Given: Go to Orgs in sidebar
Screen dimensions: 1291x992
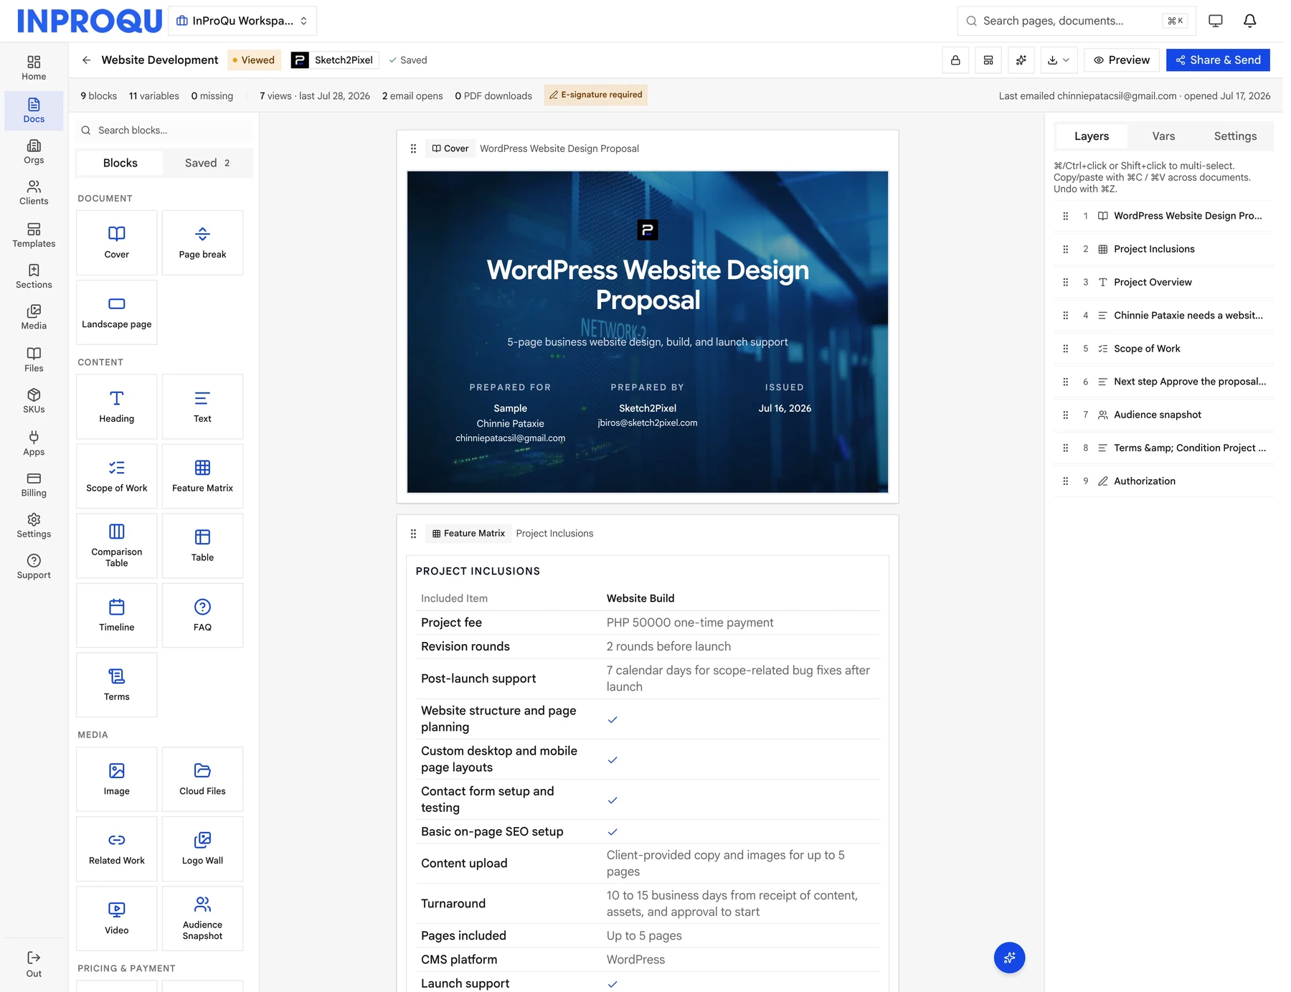Looking at the screenshot, I should coord(34,151).
